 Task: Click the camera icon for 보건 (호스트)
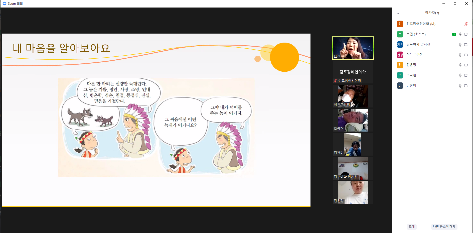pos(466,34)
